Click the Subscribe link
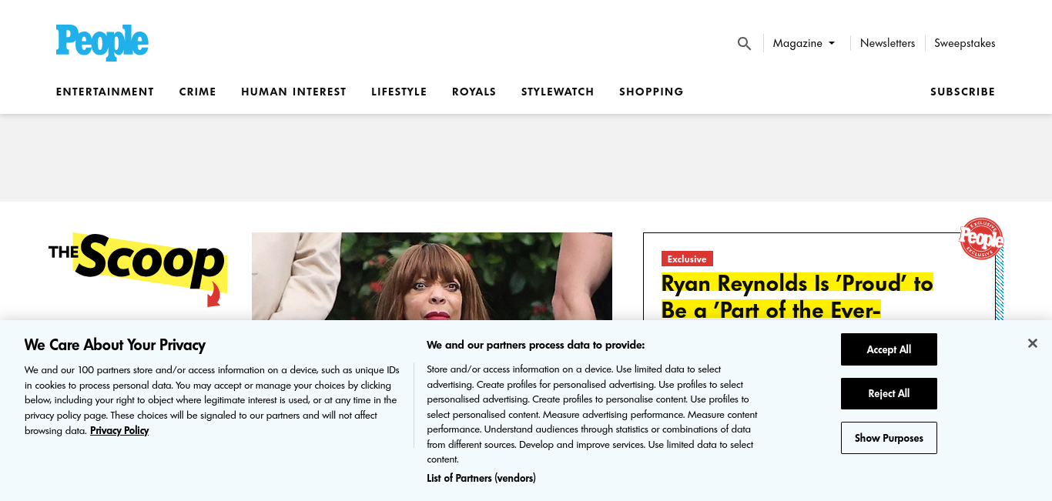 [x=963, y=92]
